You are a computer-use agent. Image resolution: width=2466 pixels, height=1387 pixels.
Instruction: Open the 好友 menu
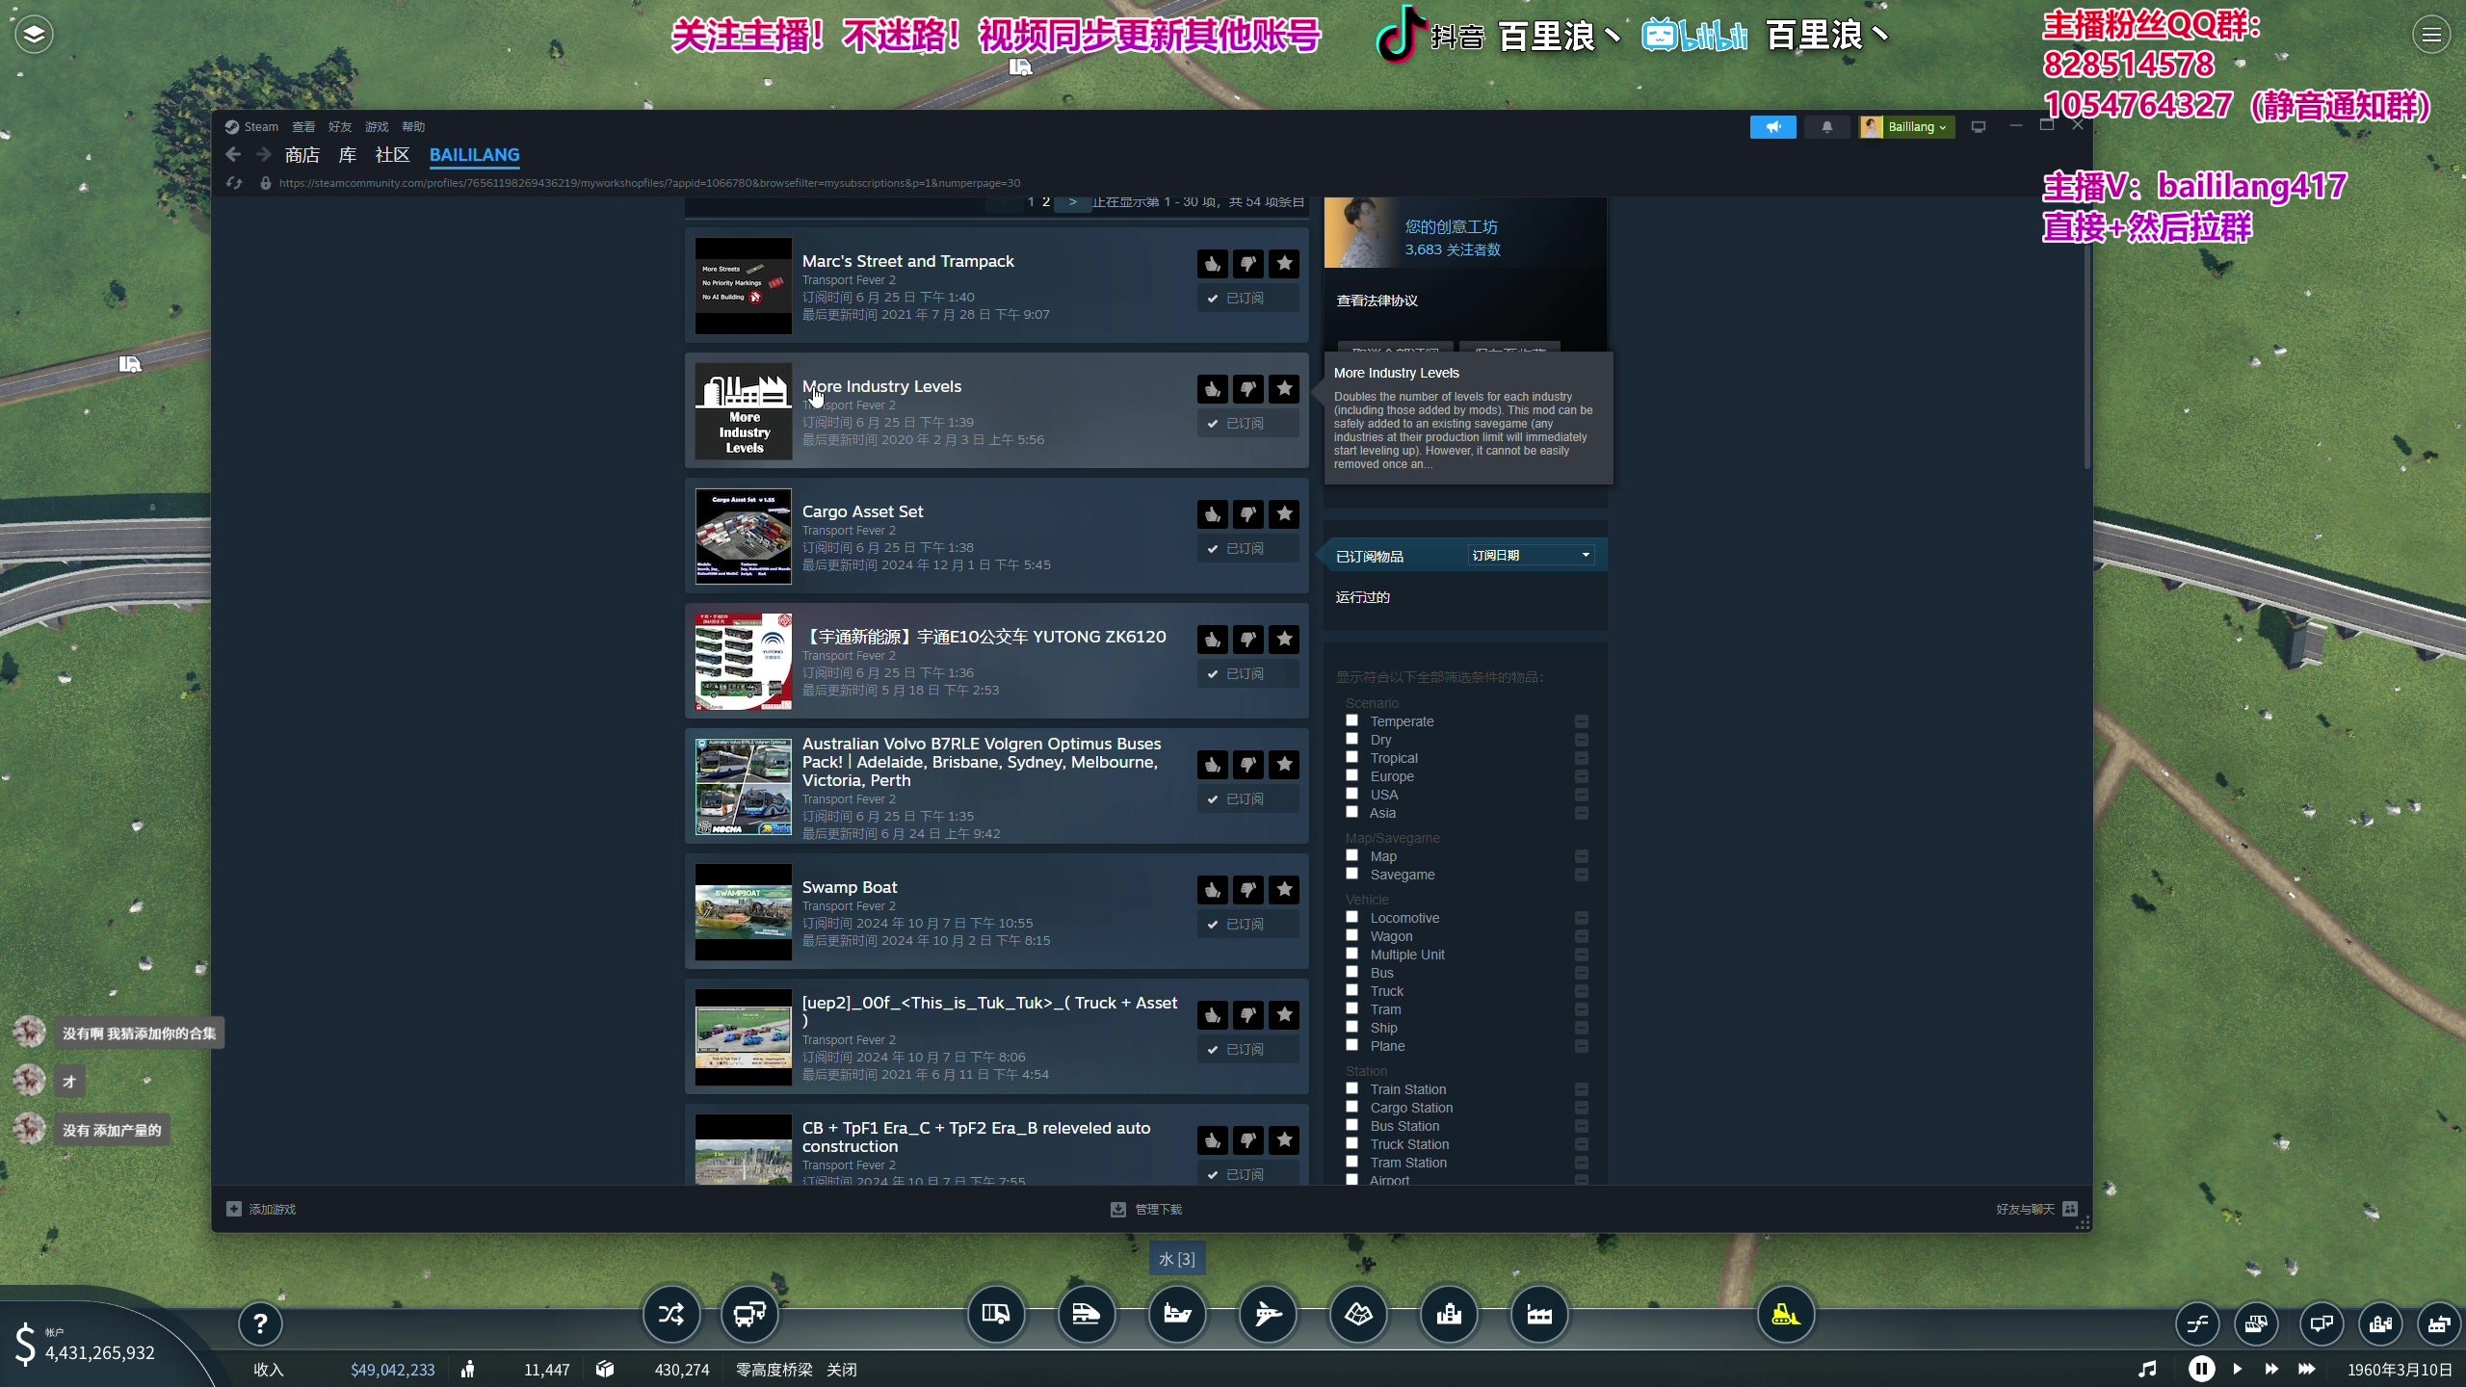tap(340, 127)
